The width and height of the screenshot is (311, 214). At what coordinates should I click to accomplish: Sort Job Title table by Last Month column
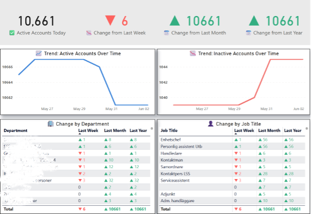(269, 131)
